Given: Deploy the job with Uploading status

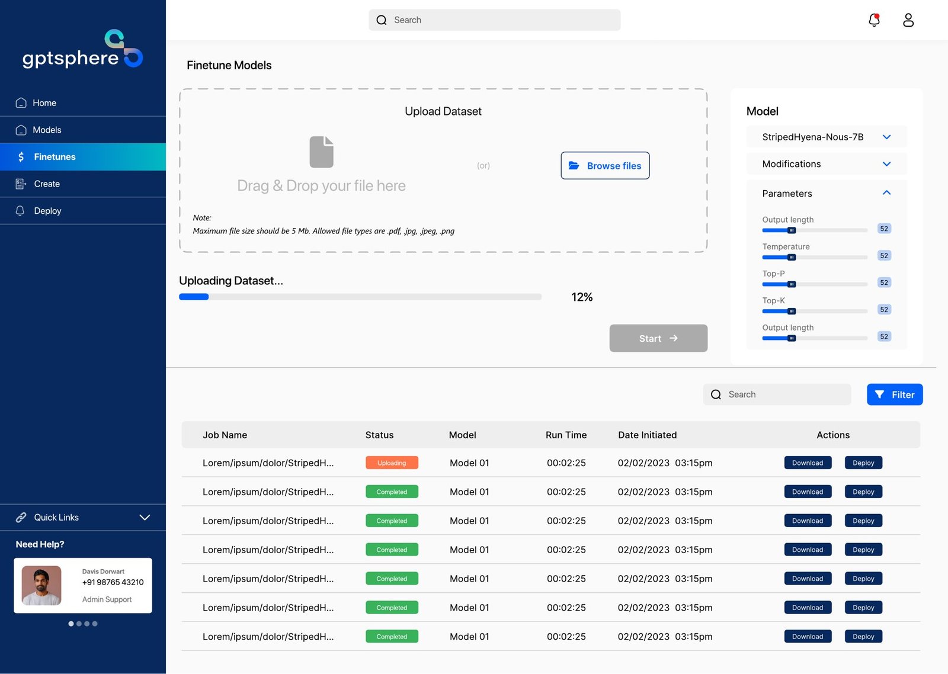Looking at the screenshot, I should pyautogui.click(x=863, y=463).
